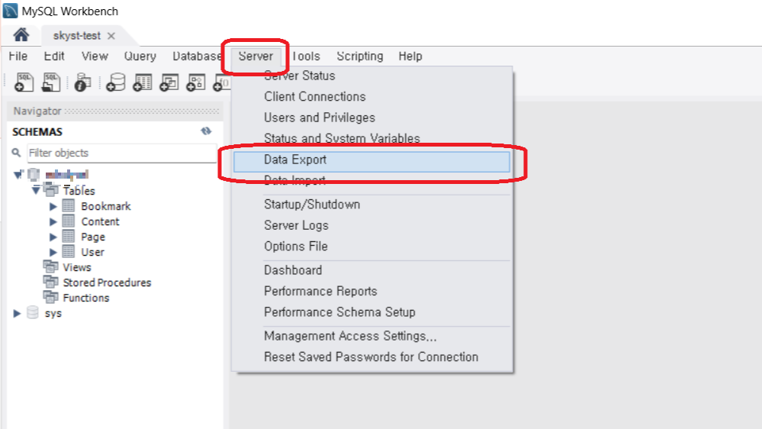Image resolution: width=762 pixels, height=429 pixels.
Task: Click the Filter objects input field
Action: pyautogui.click(x=121, y=153)
